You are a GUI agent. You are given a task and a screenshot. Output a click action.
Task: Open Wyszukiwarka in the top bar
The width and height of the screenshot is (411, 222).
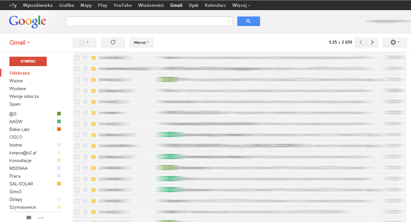pyautogui.click(x=38, y=5)
